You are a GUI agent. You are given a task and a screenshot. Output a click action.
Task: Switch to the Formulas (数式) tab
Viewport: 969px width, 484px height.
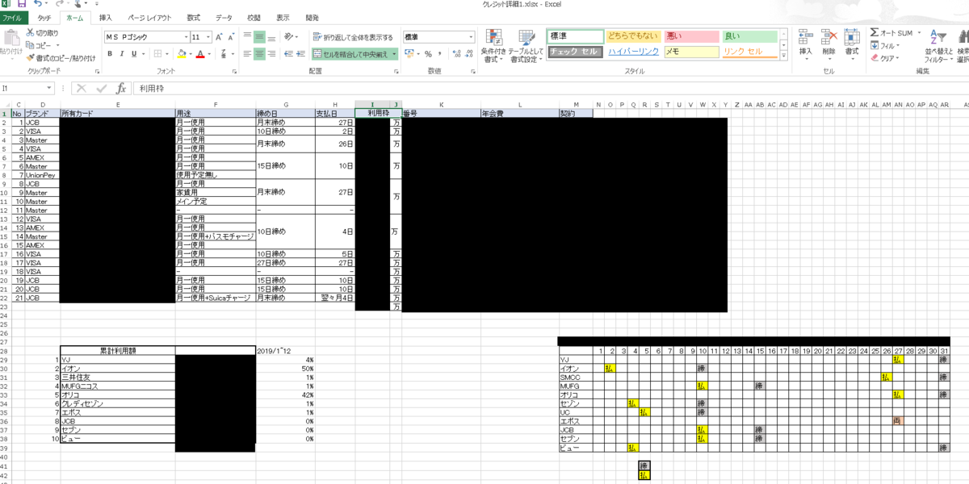pyautogui.click(x=194, y=17)
